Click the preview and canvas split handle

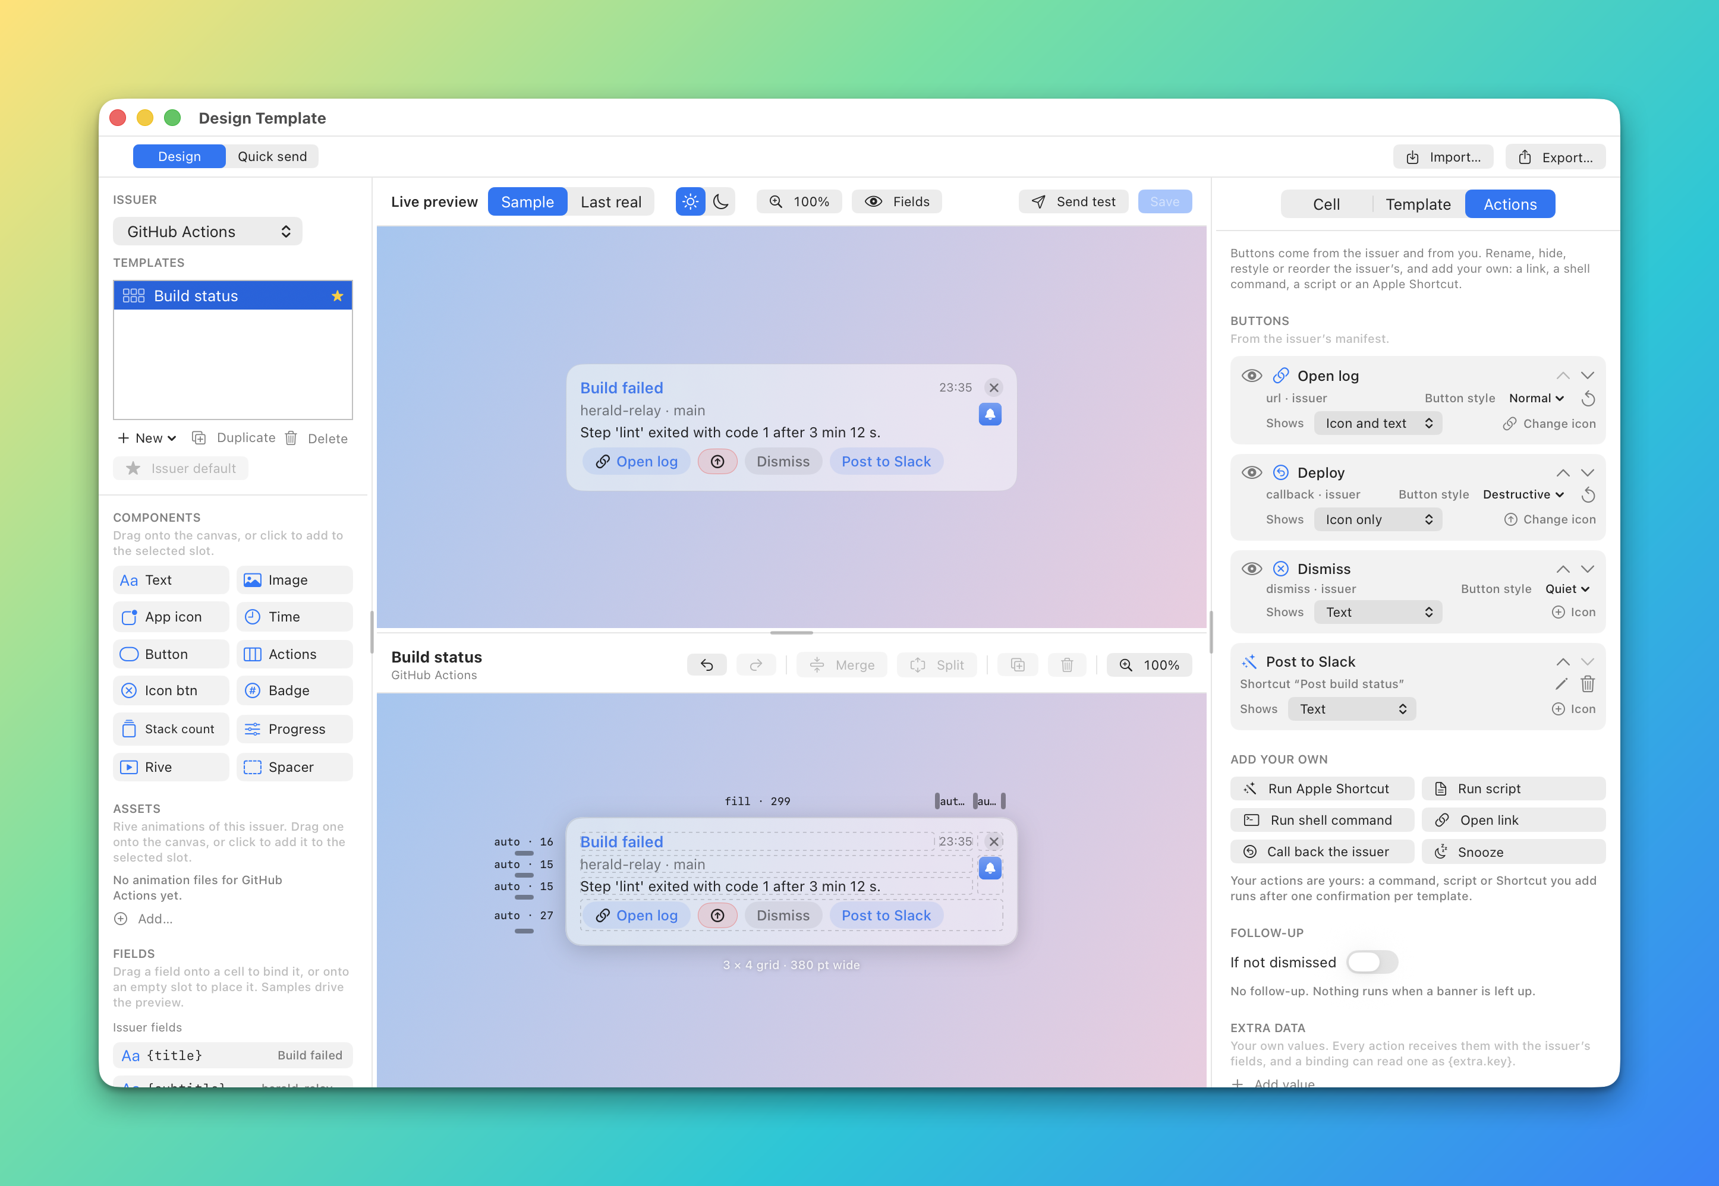[x=792, y=632]
